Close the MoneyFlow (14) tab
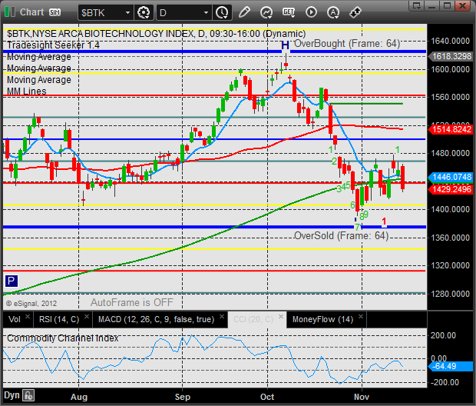 coord(361,316)
